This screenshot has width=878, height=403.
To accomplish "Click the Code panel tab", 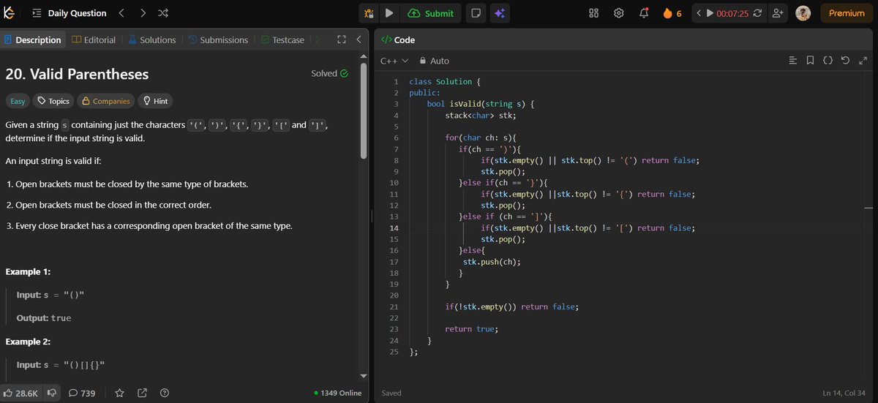I will [399, 40].
